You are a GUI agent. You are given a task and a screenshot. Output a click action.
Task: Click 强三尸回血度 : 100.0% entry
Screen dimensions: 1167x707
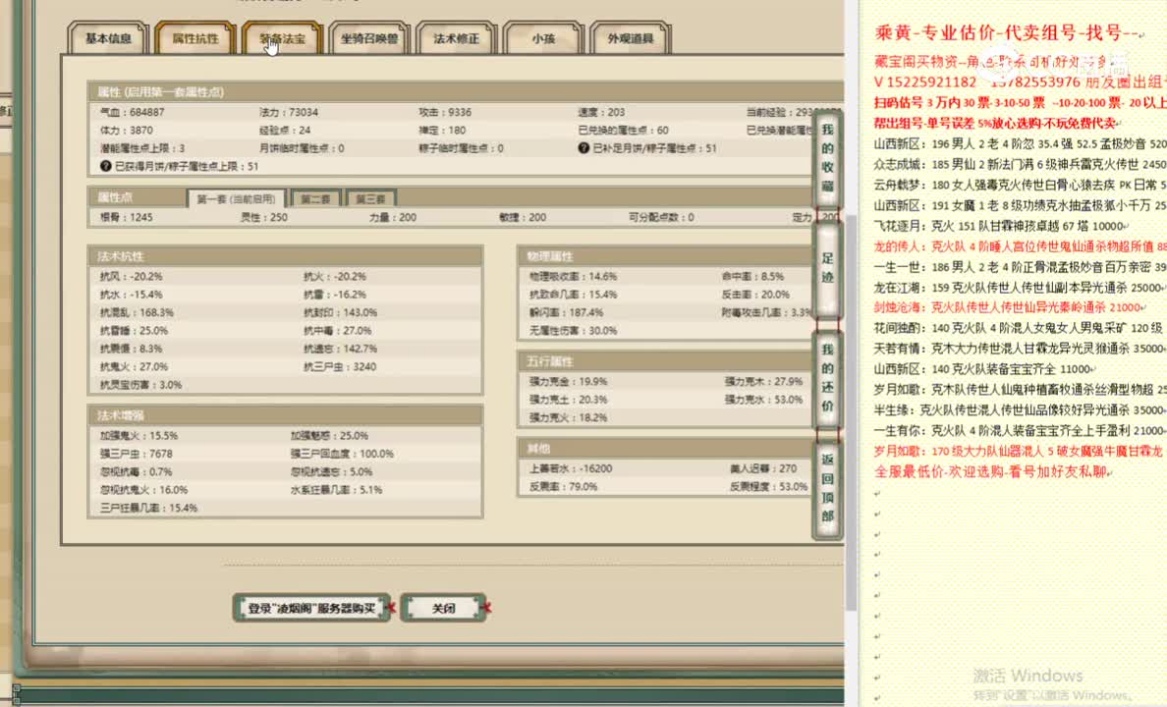[x=343, y=454]
